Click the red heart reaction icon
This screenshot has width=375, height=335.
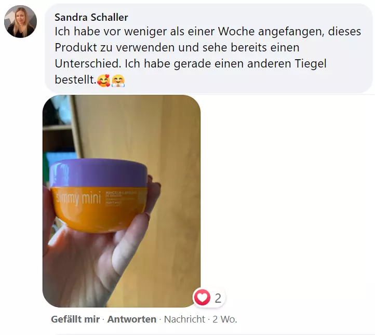[x=202, y=298]
